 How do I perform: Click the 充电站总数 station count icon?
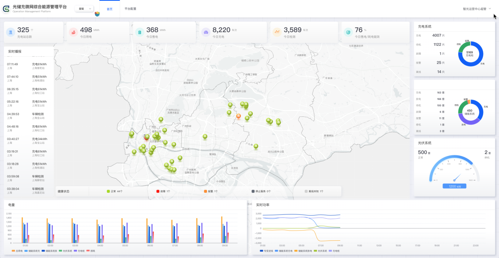point(11,32)
